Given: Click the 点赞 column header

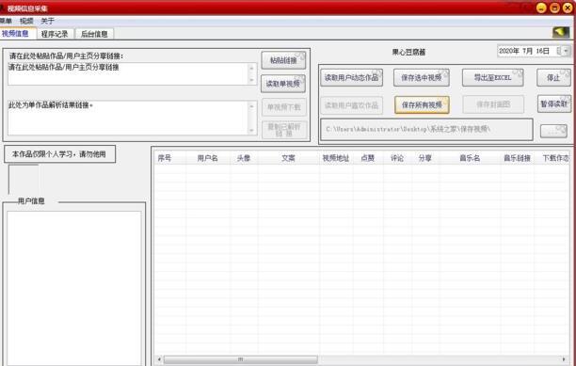Looking at the screenshot, I should (368, 158).
